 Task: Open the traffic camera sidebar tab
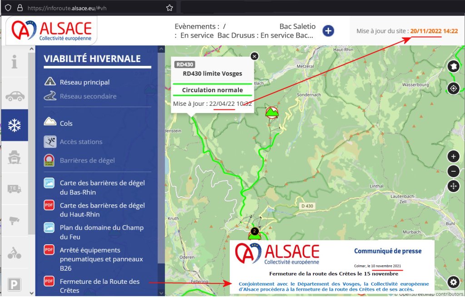[14, 220]
